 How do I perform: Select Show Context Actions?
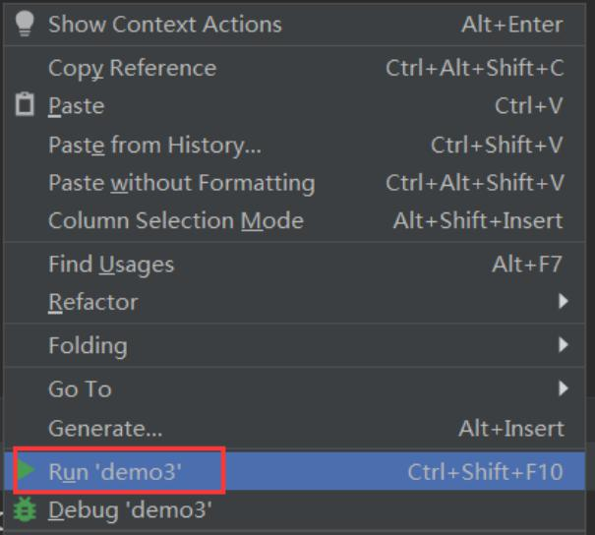164,25
